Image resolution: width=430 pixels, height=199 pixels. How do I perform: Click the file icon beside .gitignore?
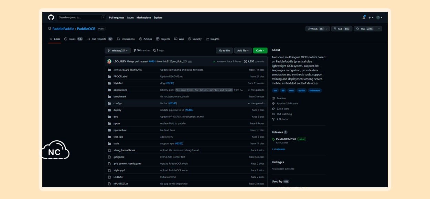(x=109, y=157)
